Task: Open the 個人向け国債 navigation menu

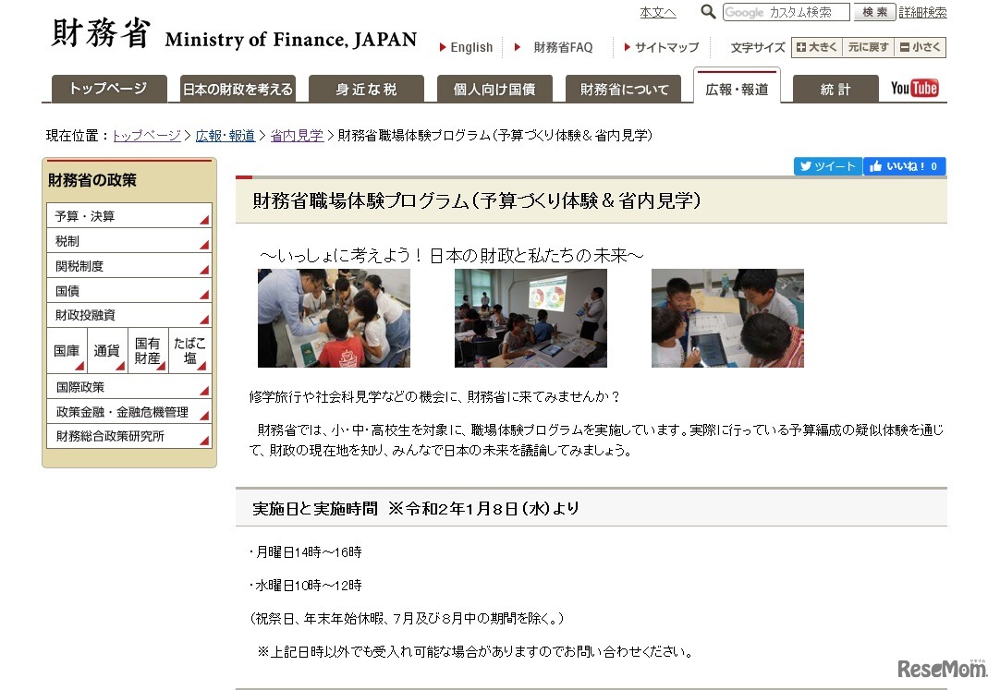Action: (x=495, y=88)
